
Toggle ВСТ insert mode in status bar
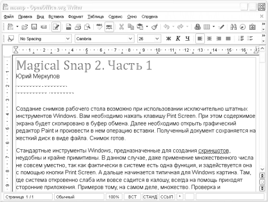[133, 197]
